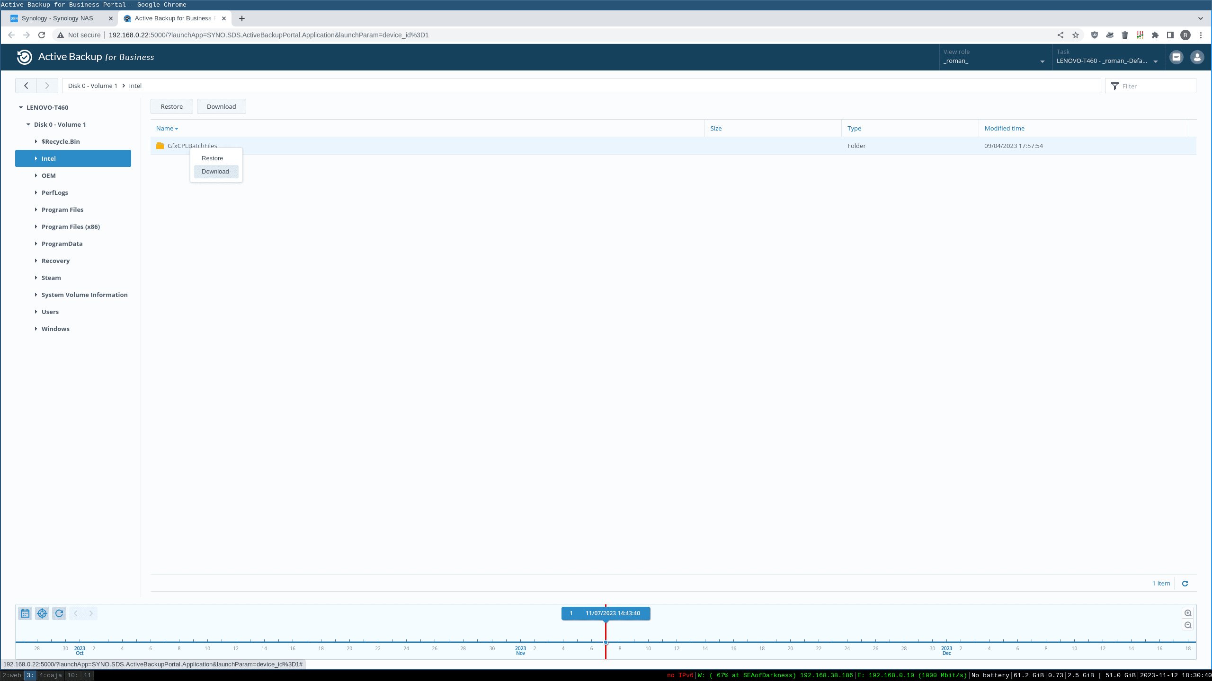Click the Download toolbar button
Viewport: 1212px width, 681px height.
coord(222,106)
